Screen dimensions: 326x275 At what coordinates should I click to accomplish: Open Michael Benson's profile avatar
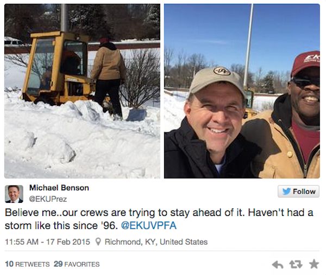(x=14, y=194)
